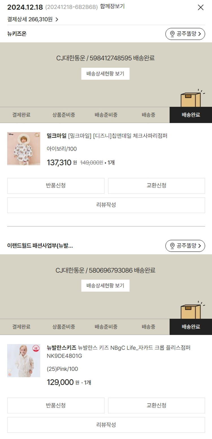Click the delivery box icon in second shipment

tap(190, 311)
